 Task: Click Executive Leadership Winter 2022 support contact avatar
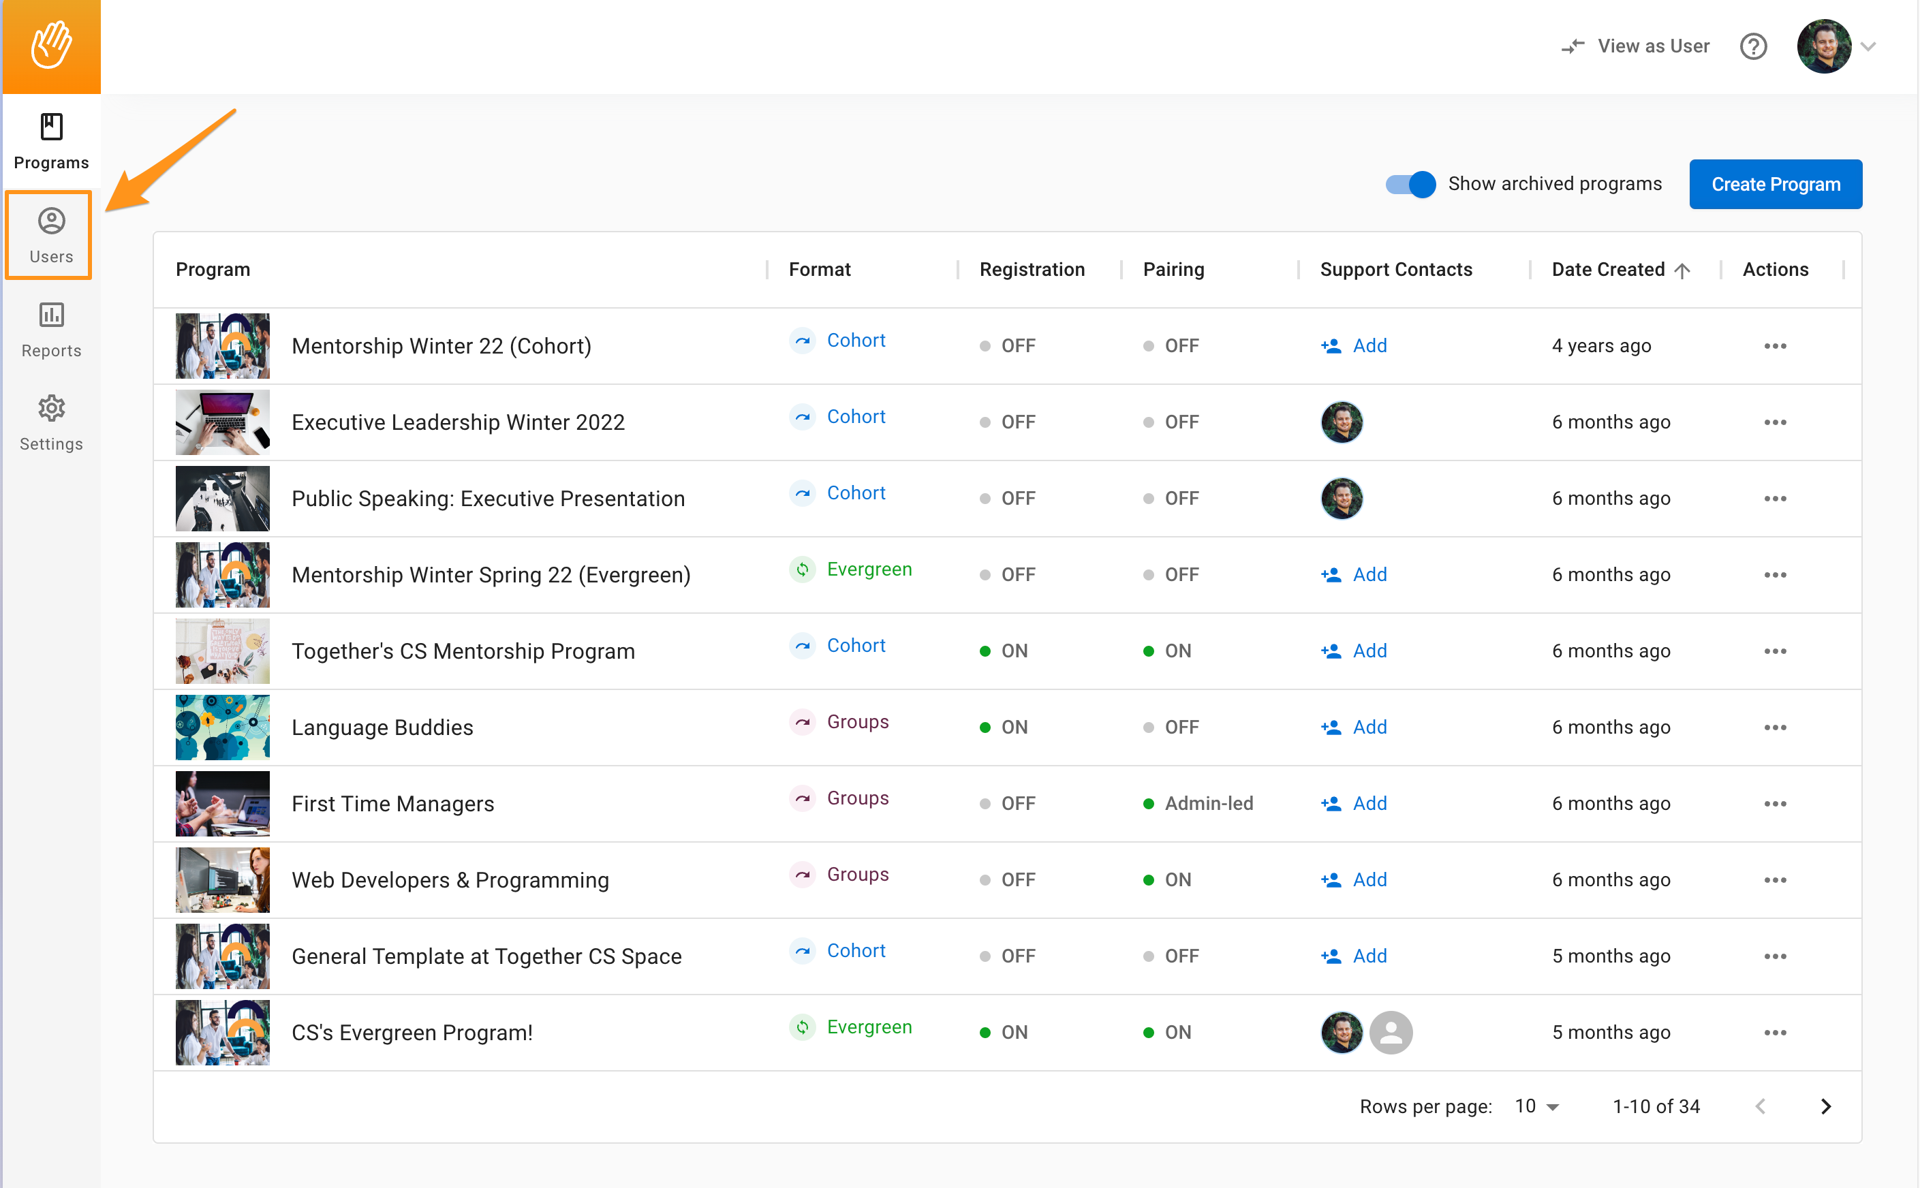1342,422
